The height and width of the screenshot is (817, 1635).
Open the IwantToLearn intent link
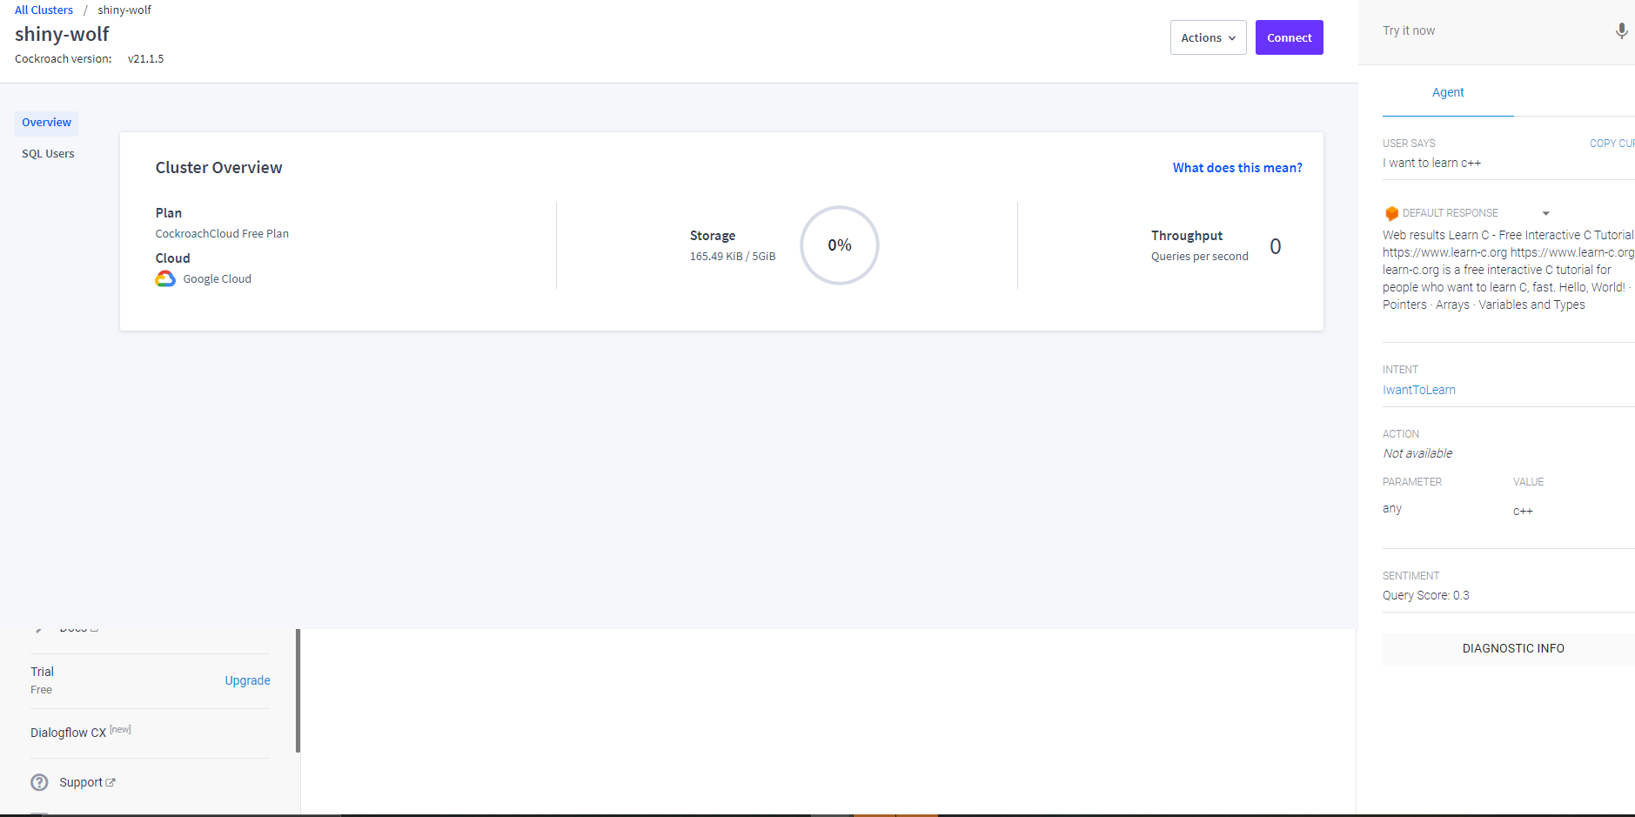pyautogui.click(x=1418, y=390)
